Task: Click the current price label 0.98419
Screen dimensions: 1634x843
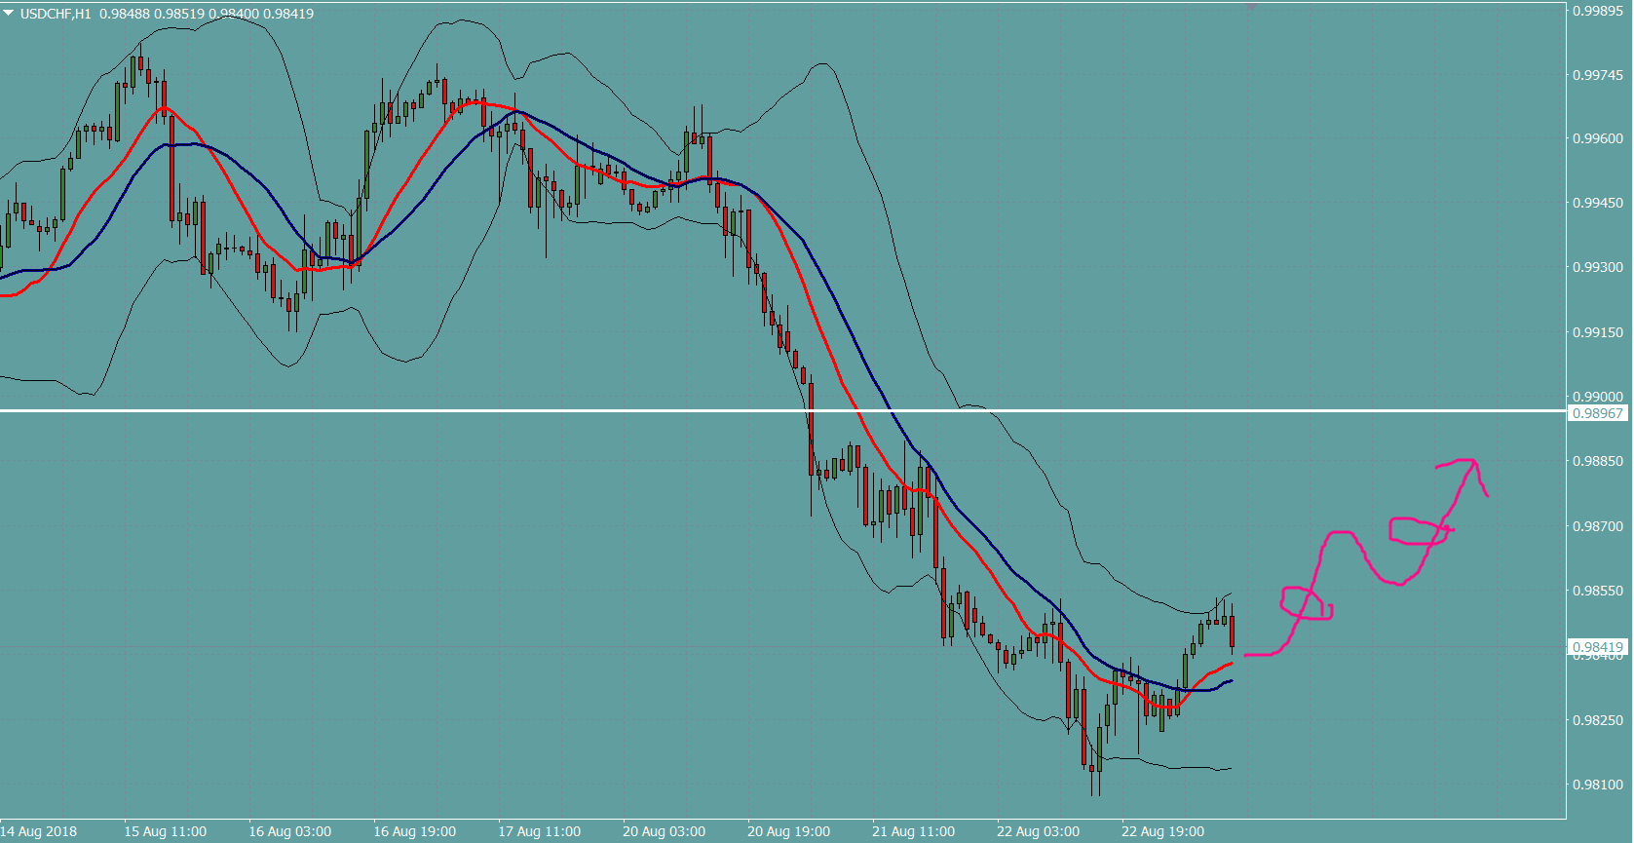Action: pyautogui.click(x=1598, y=647)
